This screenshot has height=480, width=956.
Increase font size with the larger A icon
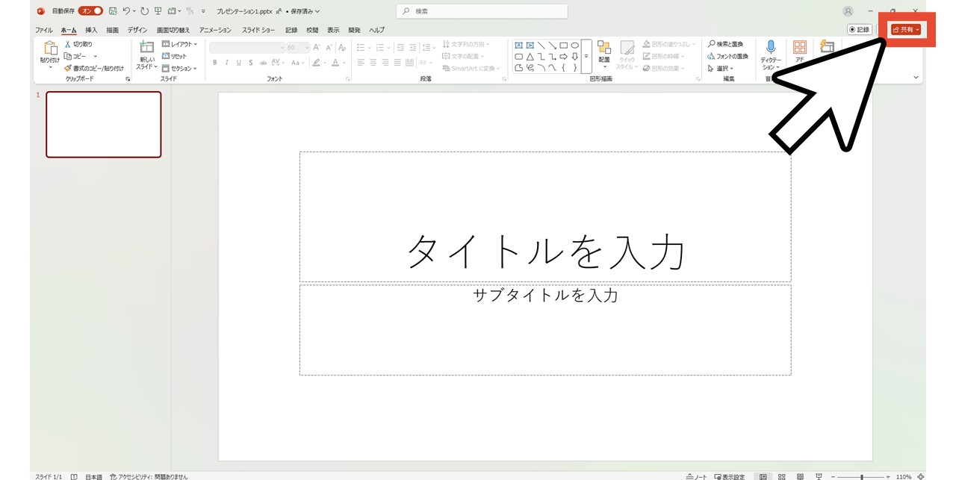coord(317,47)
